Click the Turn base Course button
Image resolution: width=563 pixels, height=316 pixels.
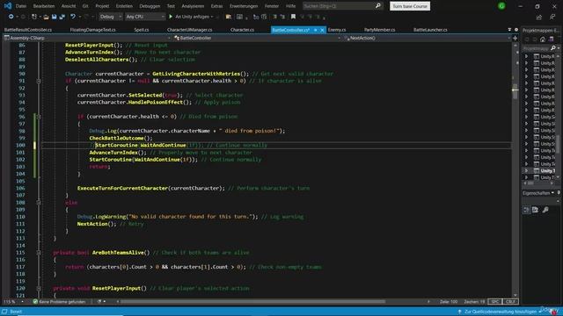410,6
